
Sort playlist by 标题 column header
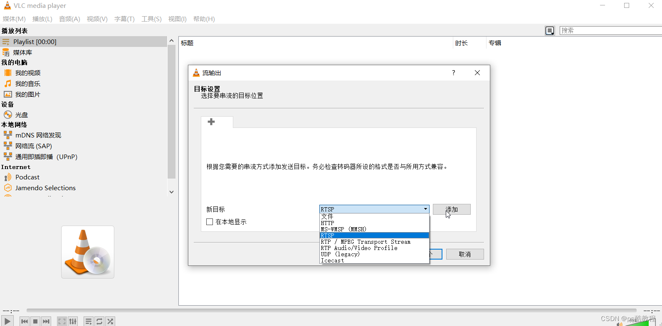(316, 43)
